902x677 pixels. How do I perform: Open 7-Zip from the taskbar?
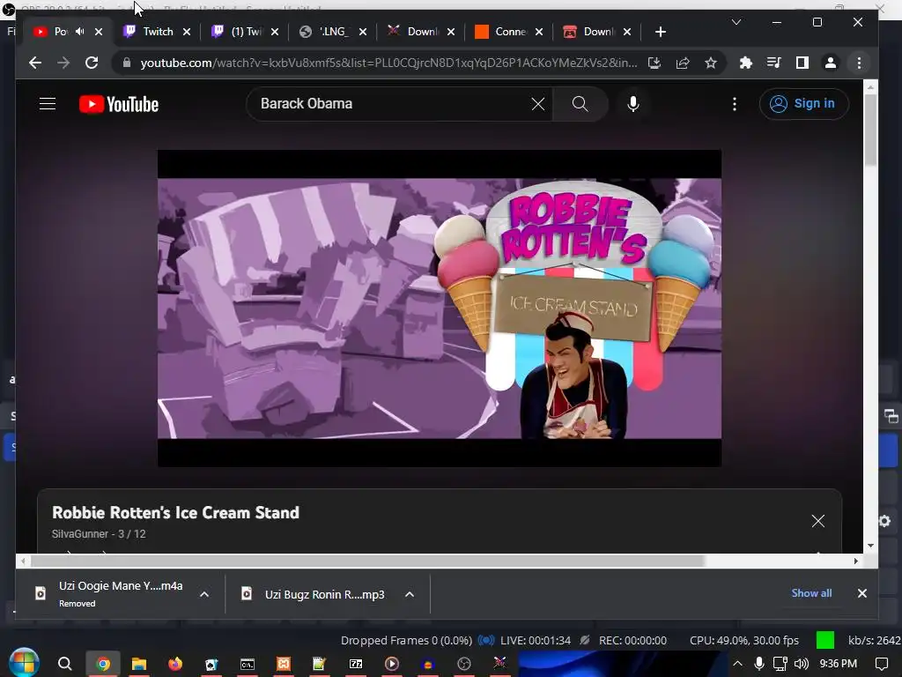[x=356, y=664]
